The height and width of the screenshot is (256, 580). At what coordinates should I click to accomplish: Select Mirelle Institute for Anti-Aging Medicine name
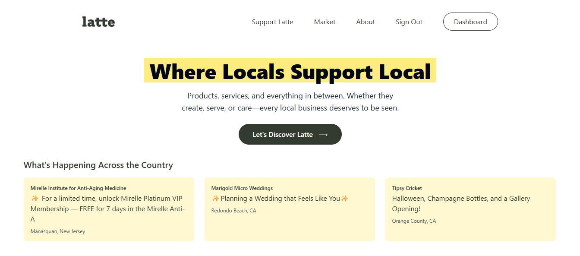point(78,188)
